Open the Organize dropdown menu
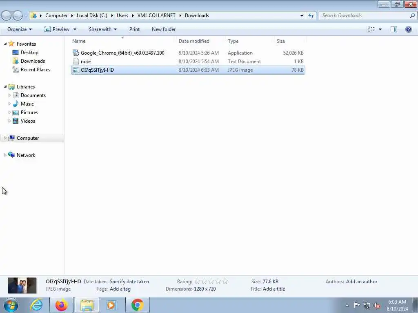The height and width of the screenshot is (313, 418). pyautogui.click(x=20, y=29)
